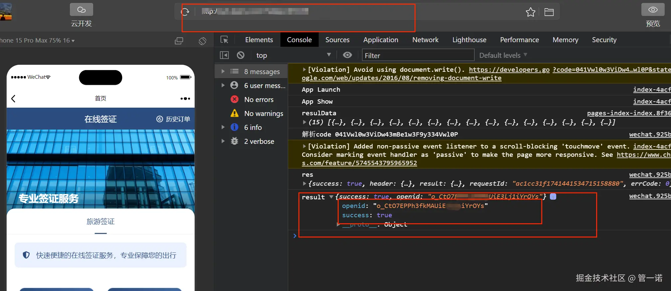Click the info badge after result object
671x291 pixels.
(x=553, y=197)
